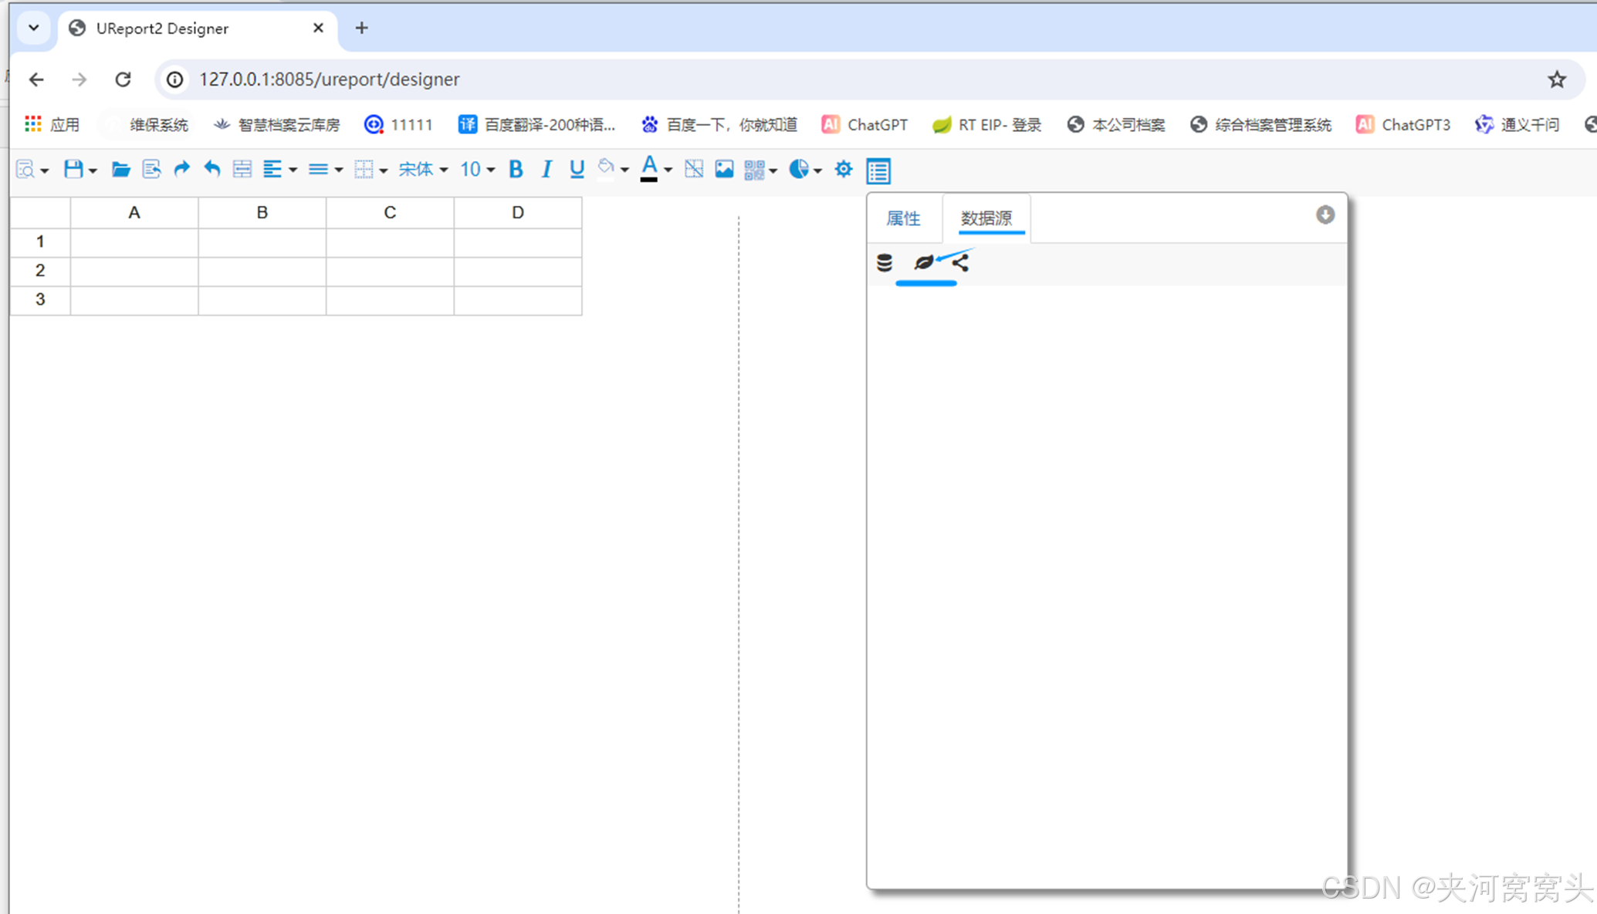This screenshot has height=914, width=1597.
Task: Select cell A1 in the report grid
Action: (x=134, y=242)
